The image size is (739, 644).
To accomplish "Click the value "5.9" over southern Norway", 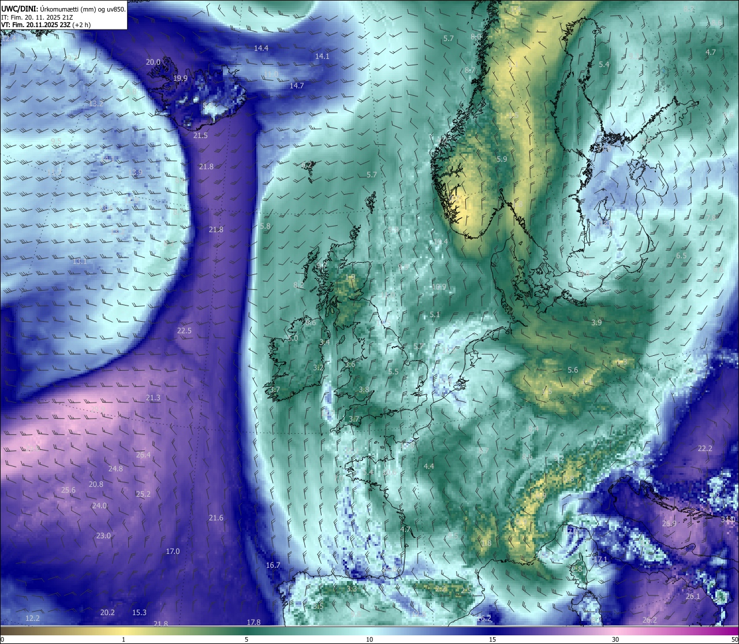I will [502, 159].
